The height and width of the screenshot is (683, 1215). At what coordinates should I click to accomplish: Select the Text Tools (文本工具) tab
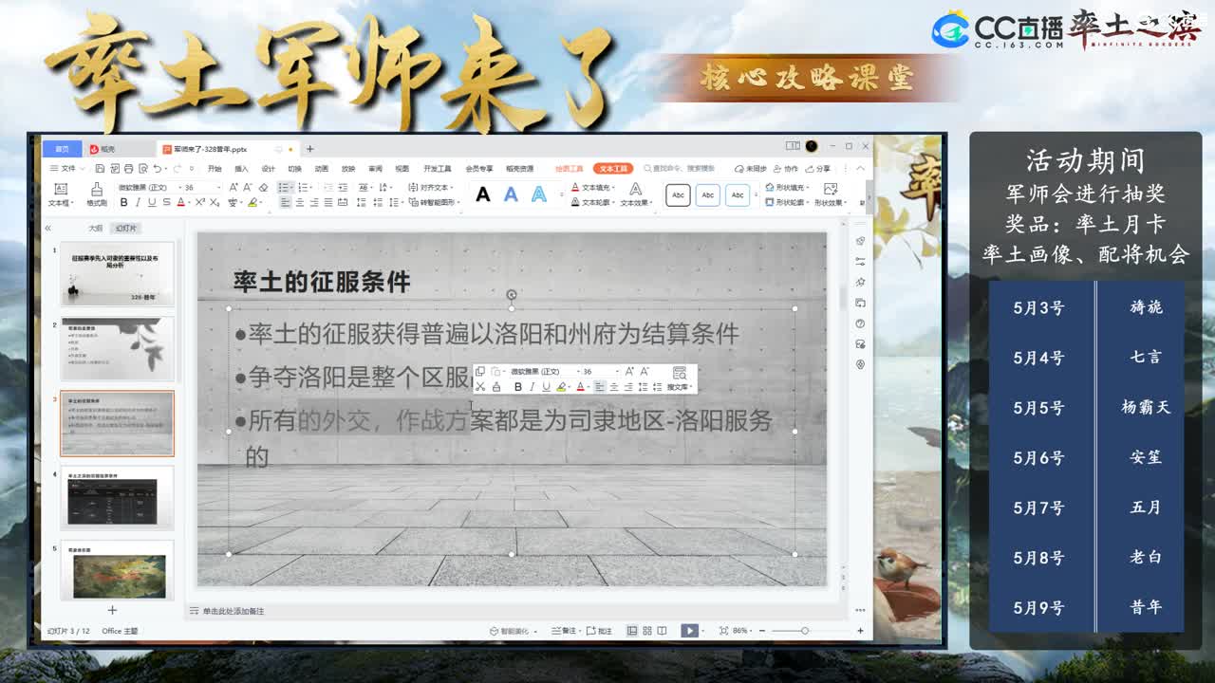pos(613,169)
